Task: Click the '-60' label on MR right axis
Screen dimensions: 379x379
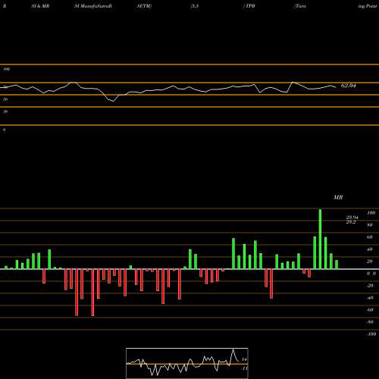Action: click(370, 310)
